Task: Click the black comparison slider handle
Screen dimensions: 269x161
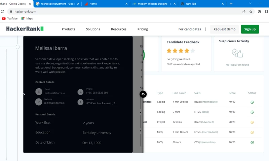Action: click(x=143, y=94)
